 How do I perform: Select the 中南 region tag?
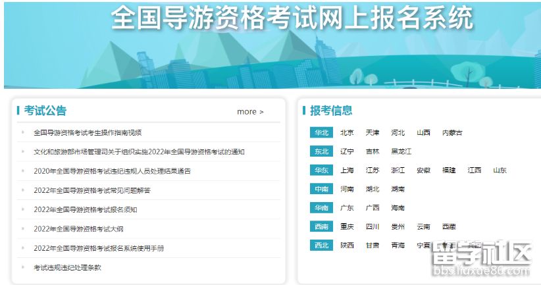click(321, 189)
